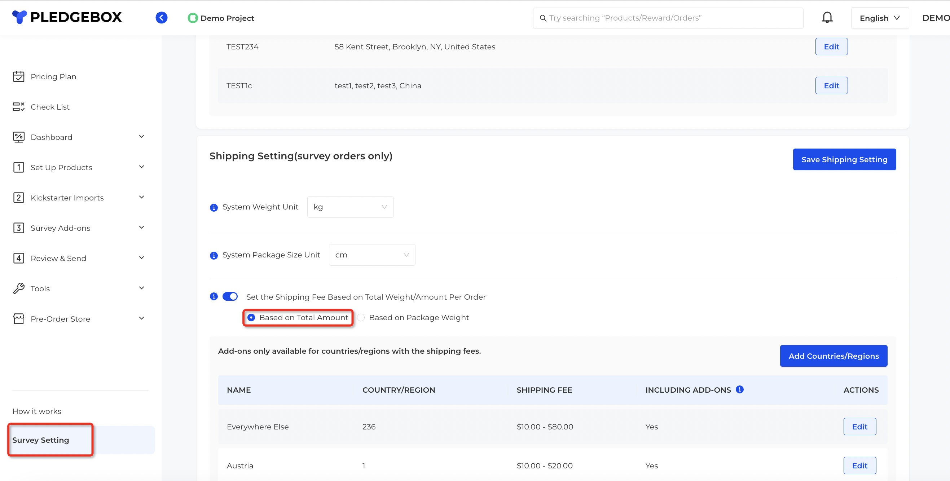Screen dimensions: 950x481
Task: Click 58 Kent Street address text
Action: 414,47
